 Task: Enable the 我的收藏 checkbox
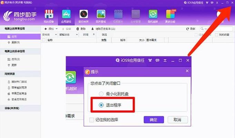pyautogui.click(x=216, y=35)
